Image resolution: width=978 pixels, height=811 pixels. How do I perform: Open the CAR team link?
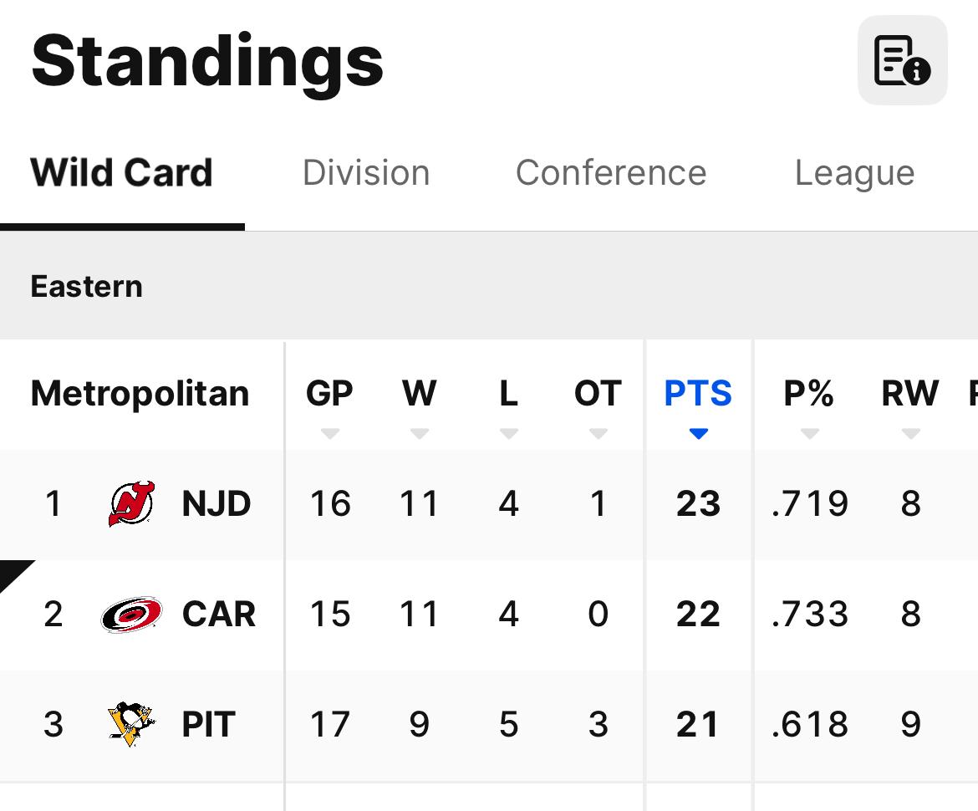pos(219,615)
